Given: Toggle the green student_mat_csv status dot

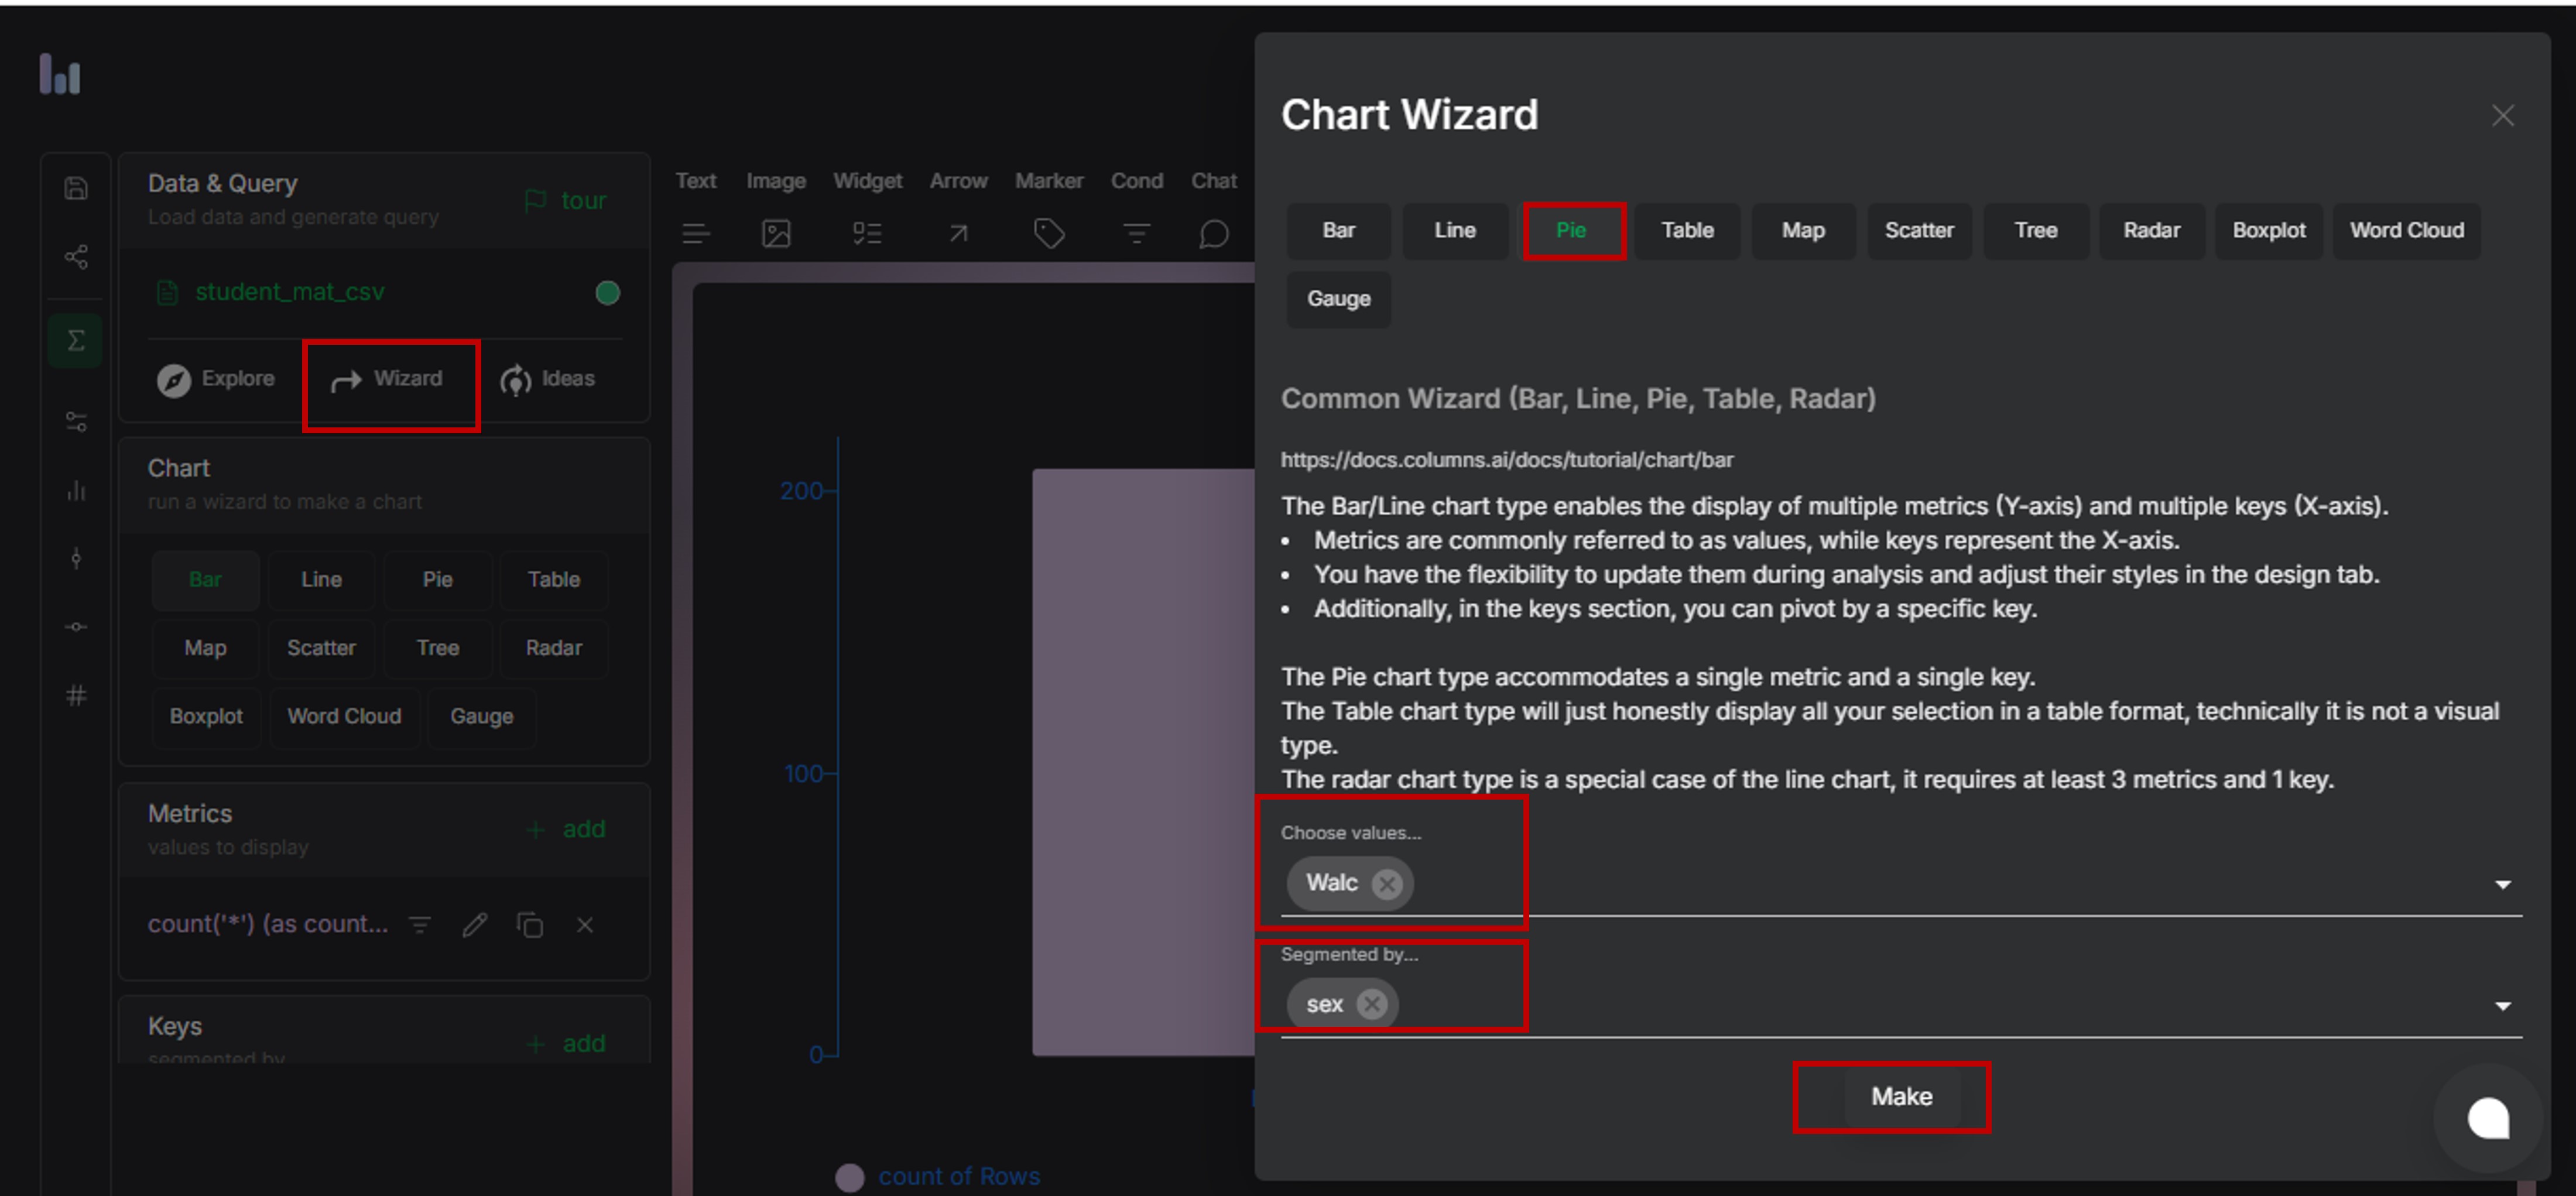Looking at the screenshot, I should 607,293.
